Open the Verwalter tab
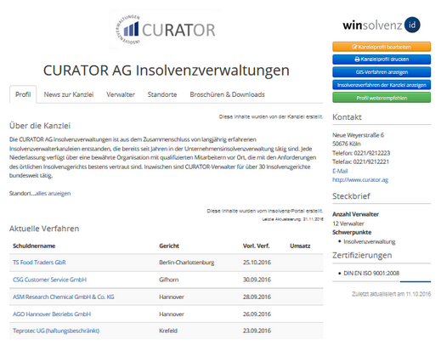The image size is (441, 362). point(121,94)
